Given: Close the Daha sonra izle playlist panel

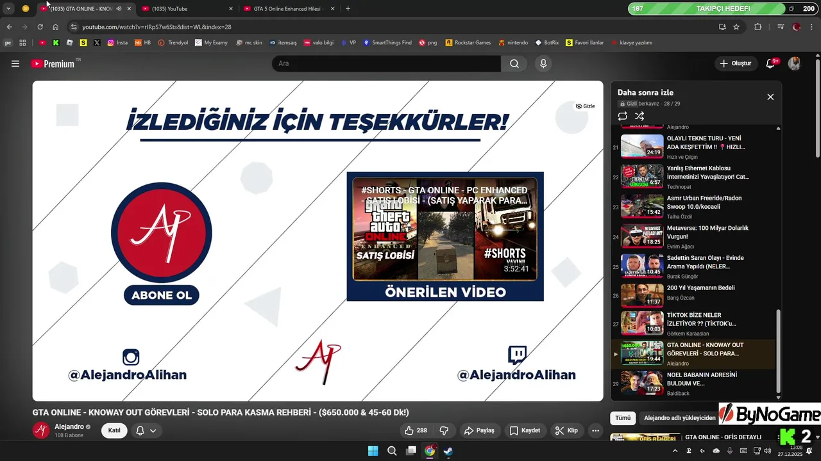Looking at the screenshot, I should click(x=770, y=97).
